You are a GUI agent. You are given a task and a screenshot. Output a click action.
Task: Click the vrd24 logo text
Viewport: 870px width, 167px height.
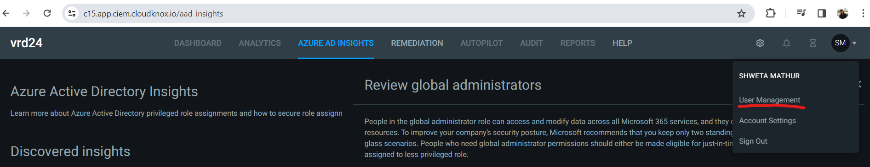pyautogui.click(x=26, y=43)
